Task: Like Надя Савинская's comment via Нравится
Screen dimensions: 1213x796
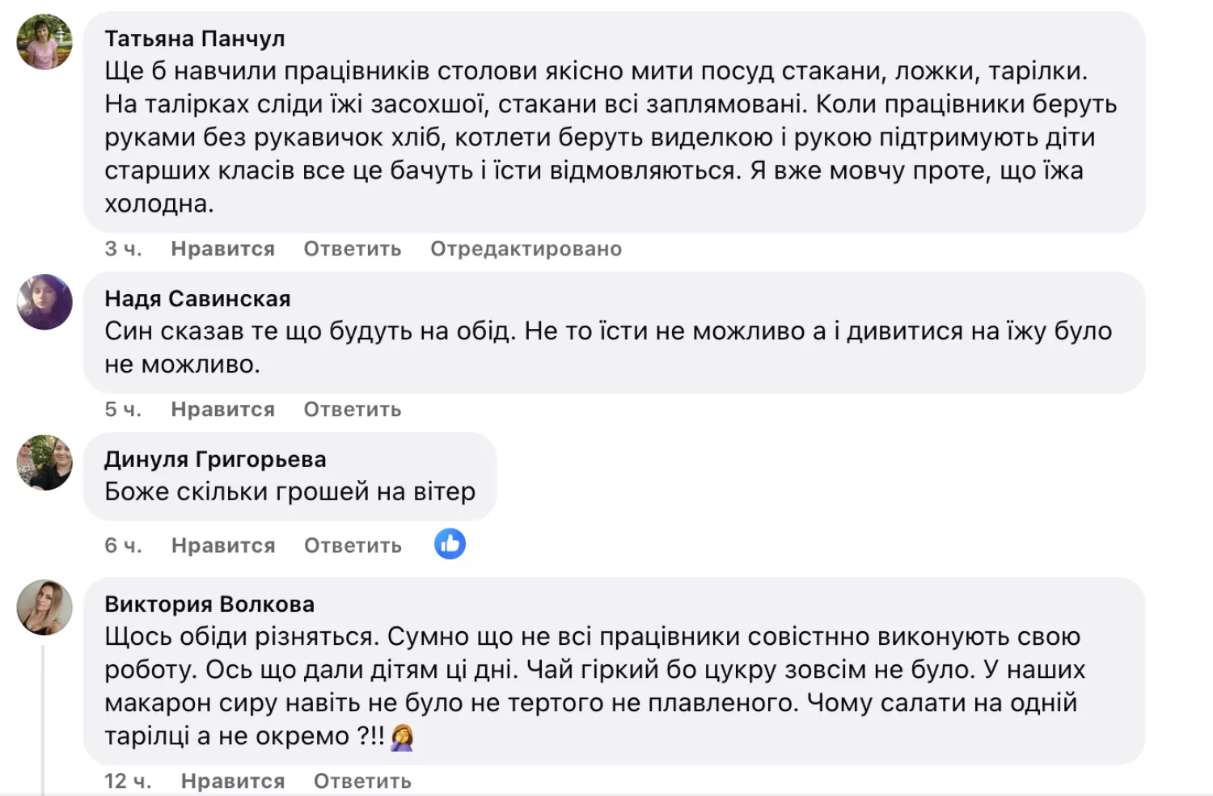Action: click(x=222, y=410)
